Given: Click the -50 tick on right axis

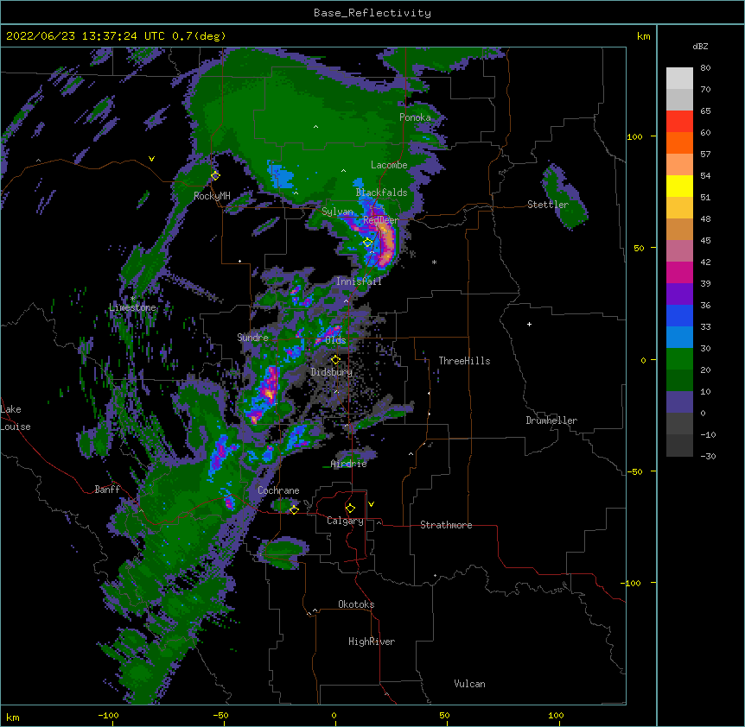Looking at the screenshot, I should point(634,471).
